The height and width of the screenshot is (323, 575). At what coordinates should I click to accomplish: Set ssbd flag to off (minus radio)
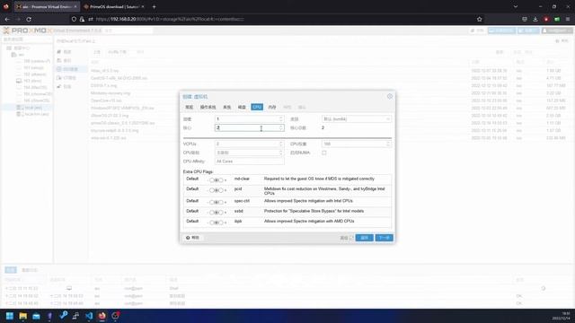click(x=212, y=213)
